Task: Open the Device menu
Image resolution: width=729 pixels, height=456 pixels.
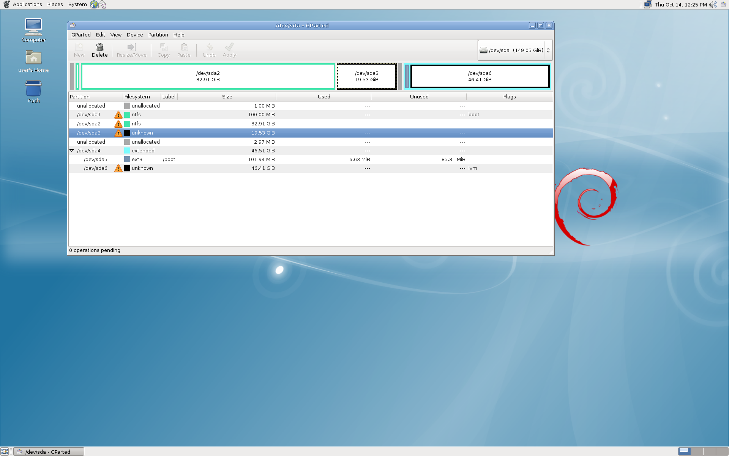Action: [135, 35]
